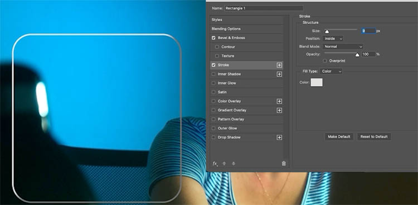Click the Size value input field
Screen dimensions: 418x205
[x=369, y=31]
